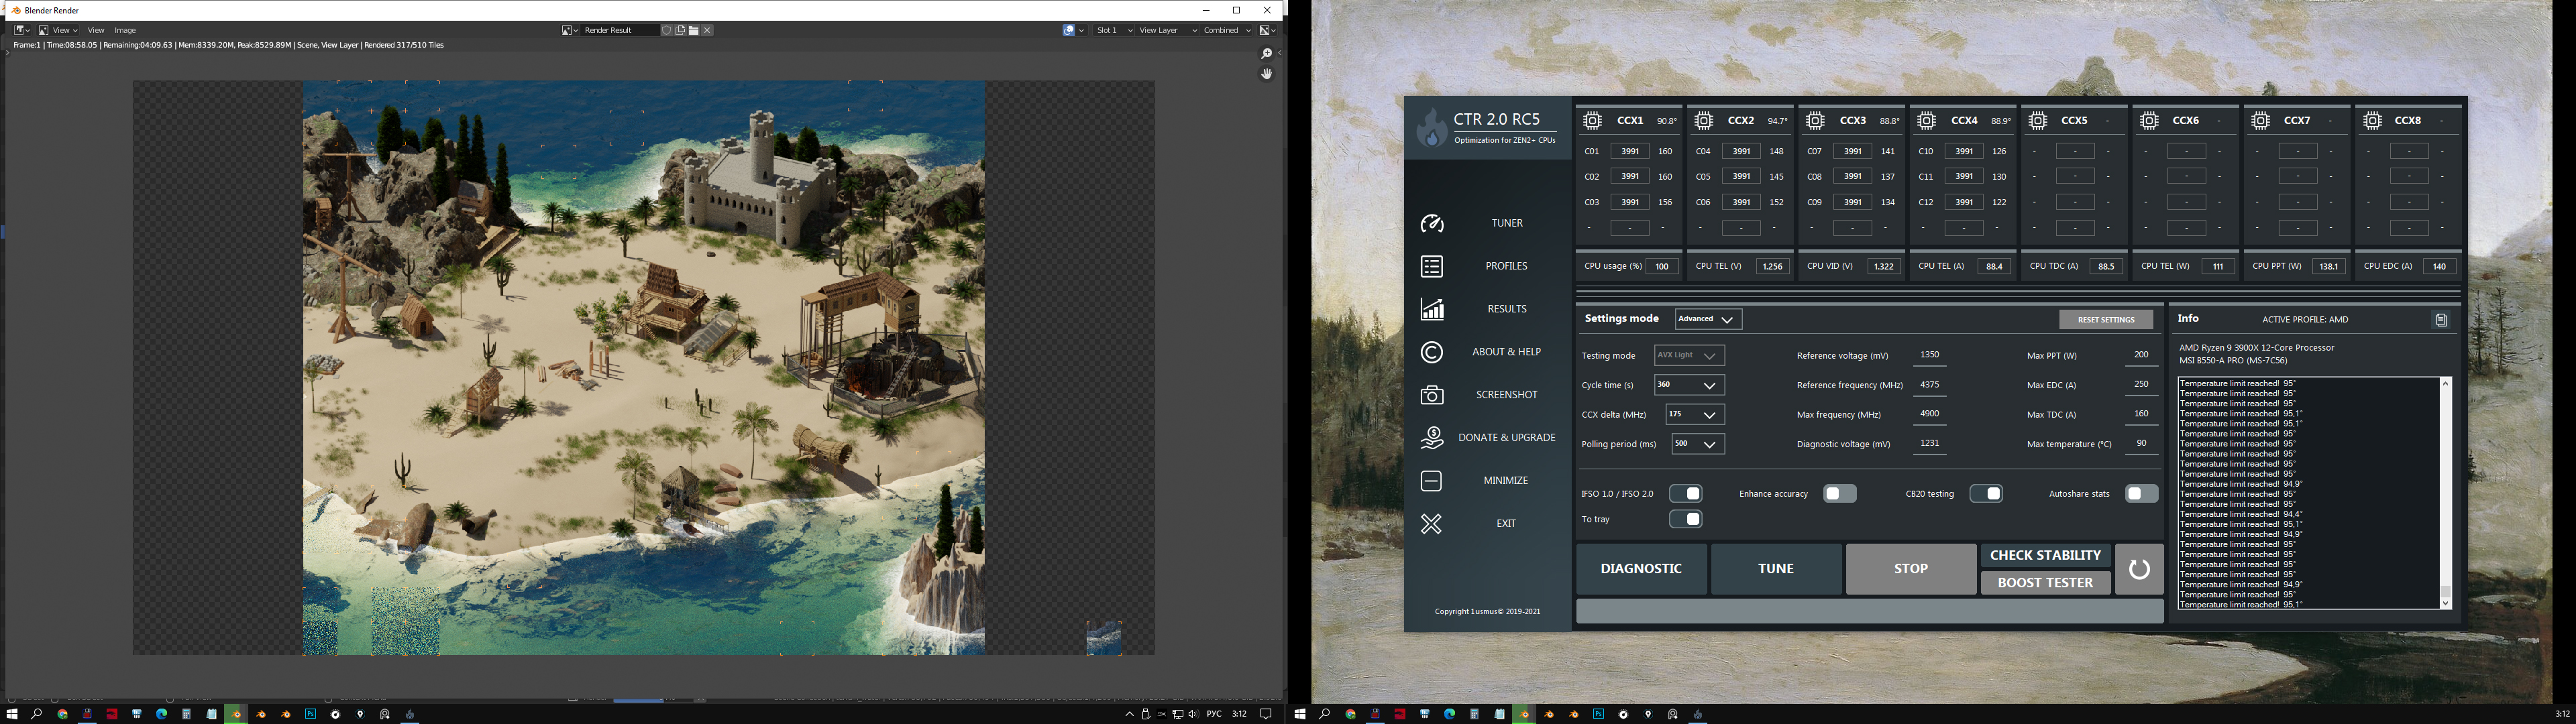
Task: Click the circular refresh arrow button in CTR
Action: tap(2139, 569)
